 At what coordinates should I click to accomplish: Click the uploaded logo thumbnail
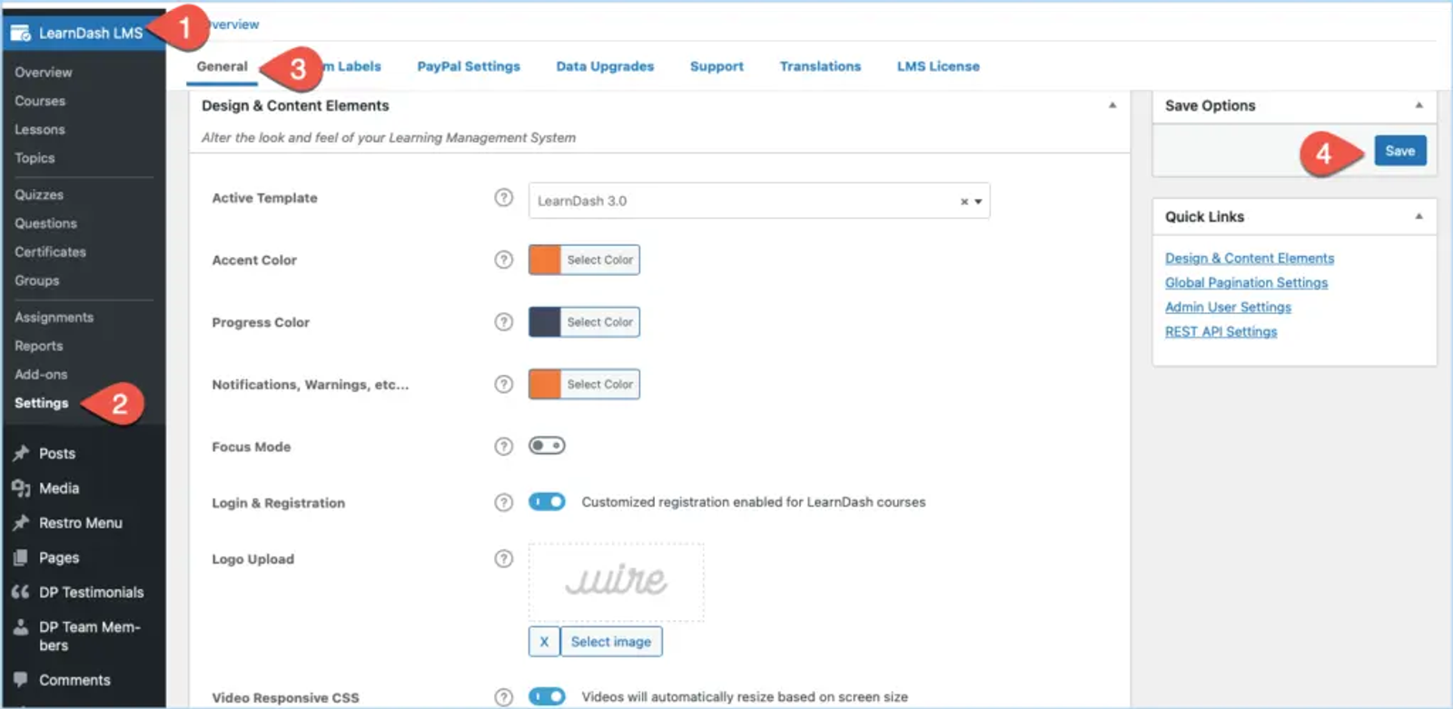617,582
